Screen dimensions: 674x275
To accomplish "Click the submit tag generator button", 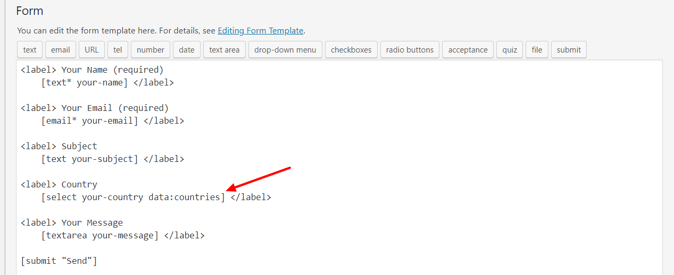I will click(569, 49).
